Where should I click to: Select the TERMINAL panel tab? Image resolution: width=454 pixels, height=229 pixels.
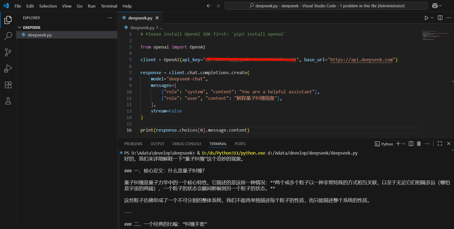pyautogui.click(x=218, y=144)
